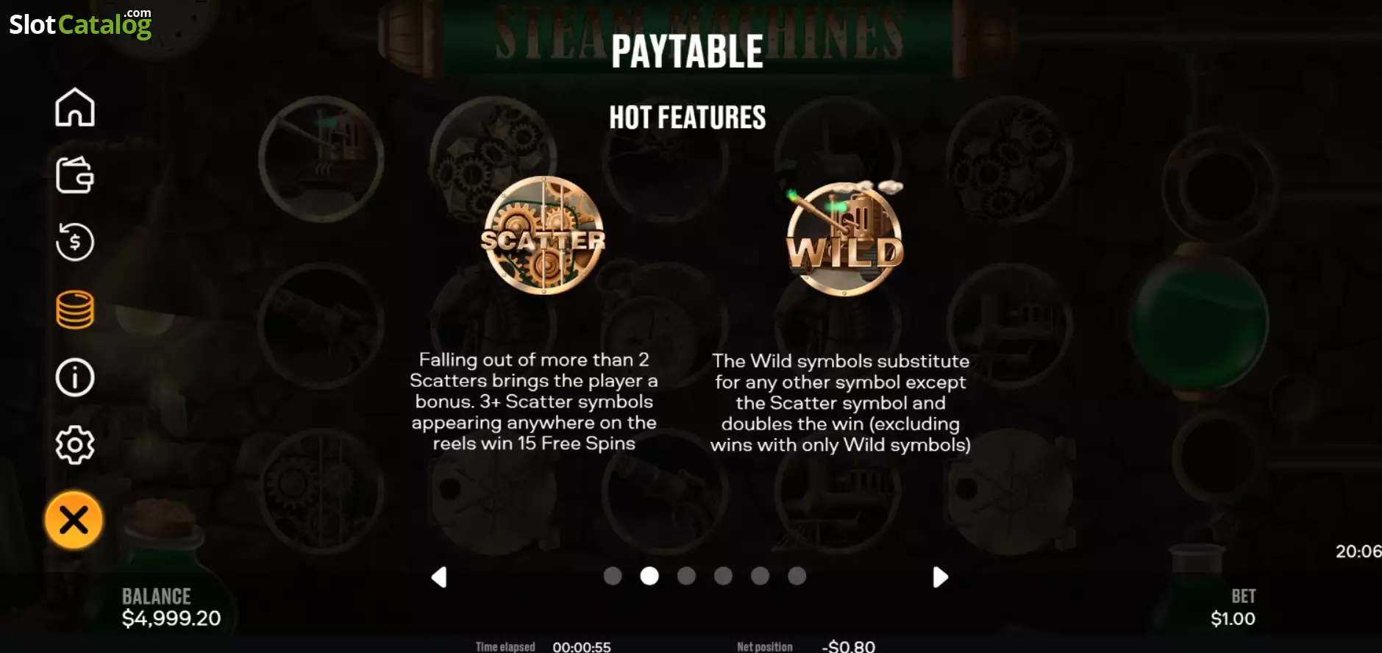
Task: Click the Wild symbol icon
Action: coord(844,238)
